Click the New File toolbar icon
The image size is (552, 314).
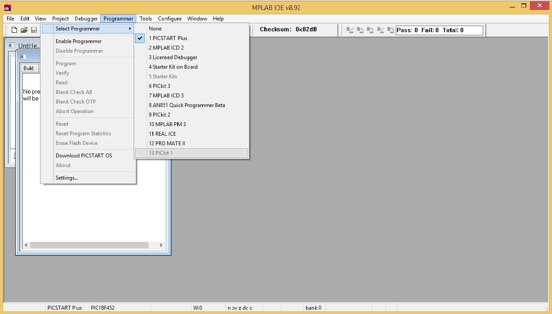[x=14, y=30]
